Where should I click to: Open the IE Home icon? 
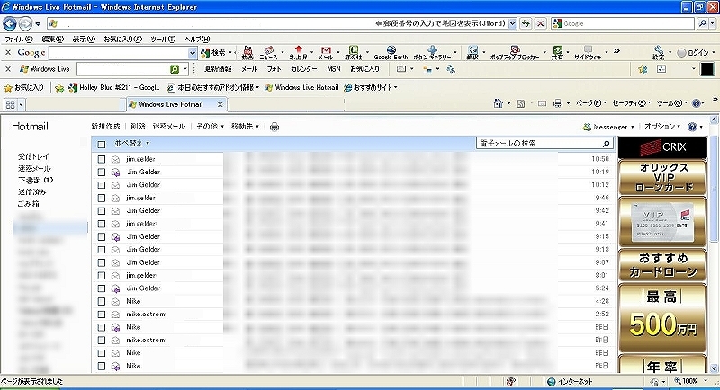(x=499, y=103)
